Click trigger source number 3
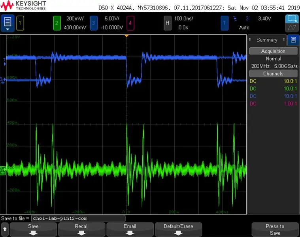This screenshot has width=300, height=237. pyautogui.click(x=247, y=19)
